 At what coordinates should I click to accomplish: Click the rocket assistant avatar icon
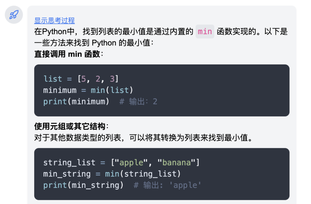tap(14, 15)
